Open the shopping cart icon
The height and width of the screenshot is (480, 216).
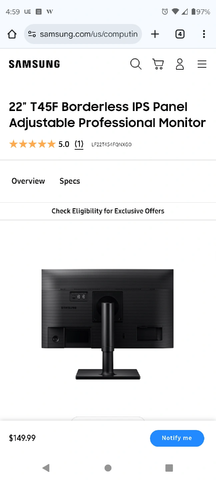coord(158,64)
